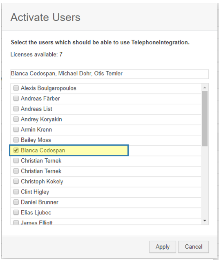Viewport: 221px width, 261px height.
Task: Select the Andrey Koryakin checkbox
Action: click(x=16, y=119)
